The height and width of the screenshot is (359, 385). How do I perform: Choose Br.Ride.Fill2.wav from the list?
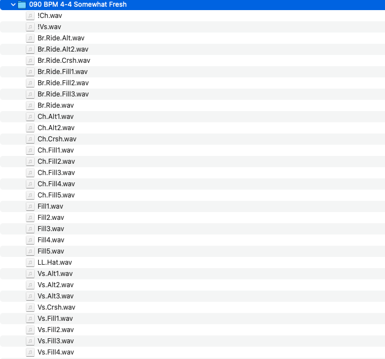(x=63, y=83)
